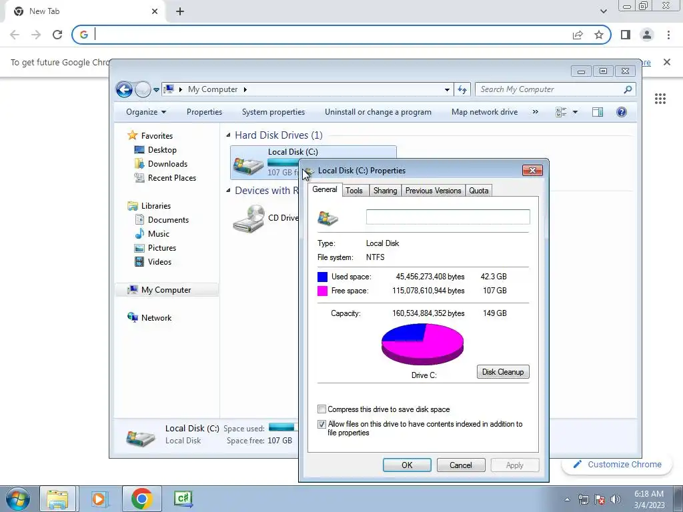This screenshot has width=683, height=512.
Task: Switch to the Sharing tab
Action: (385, 191)
